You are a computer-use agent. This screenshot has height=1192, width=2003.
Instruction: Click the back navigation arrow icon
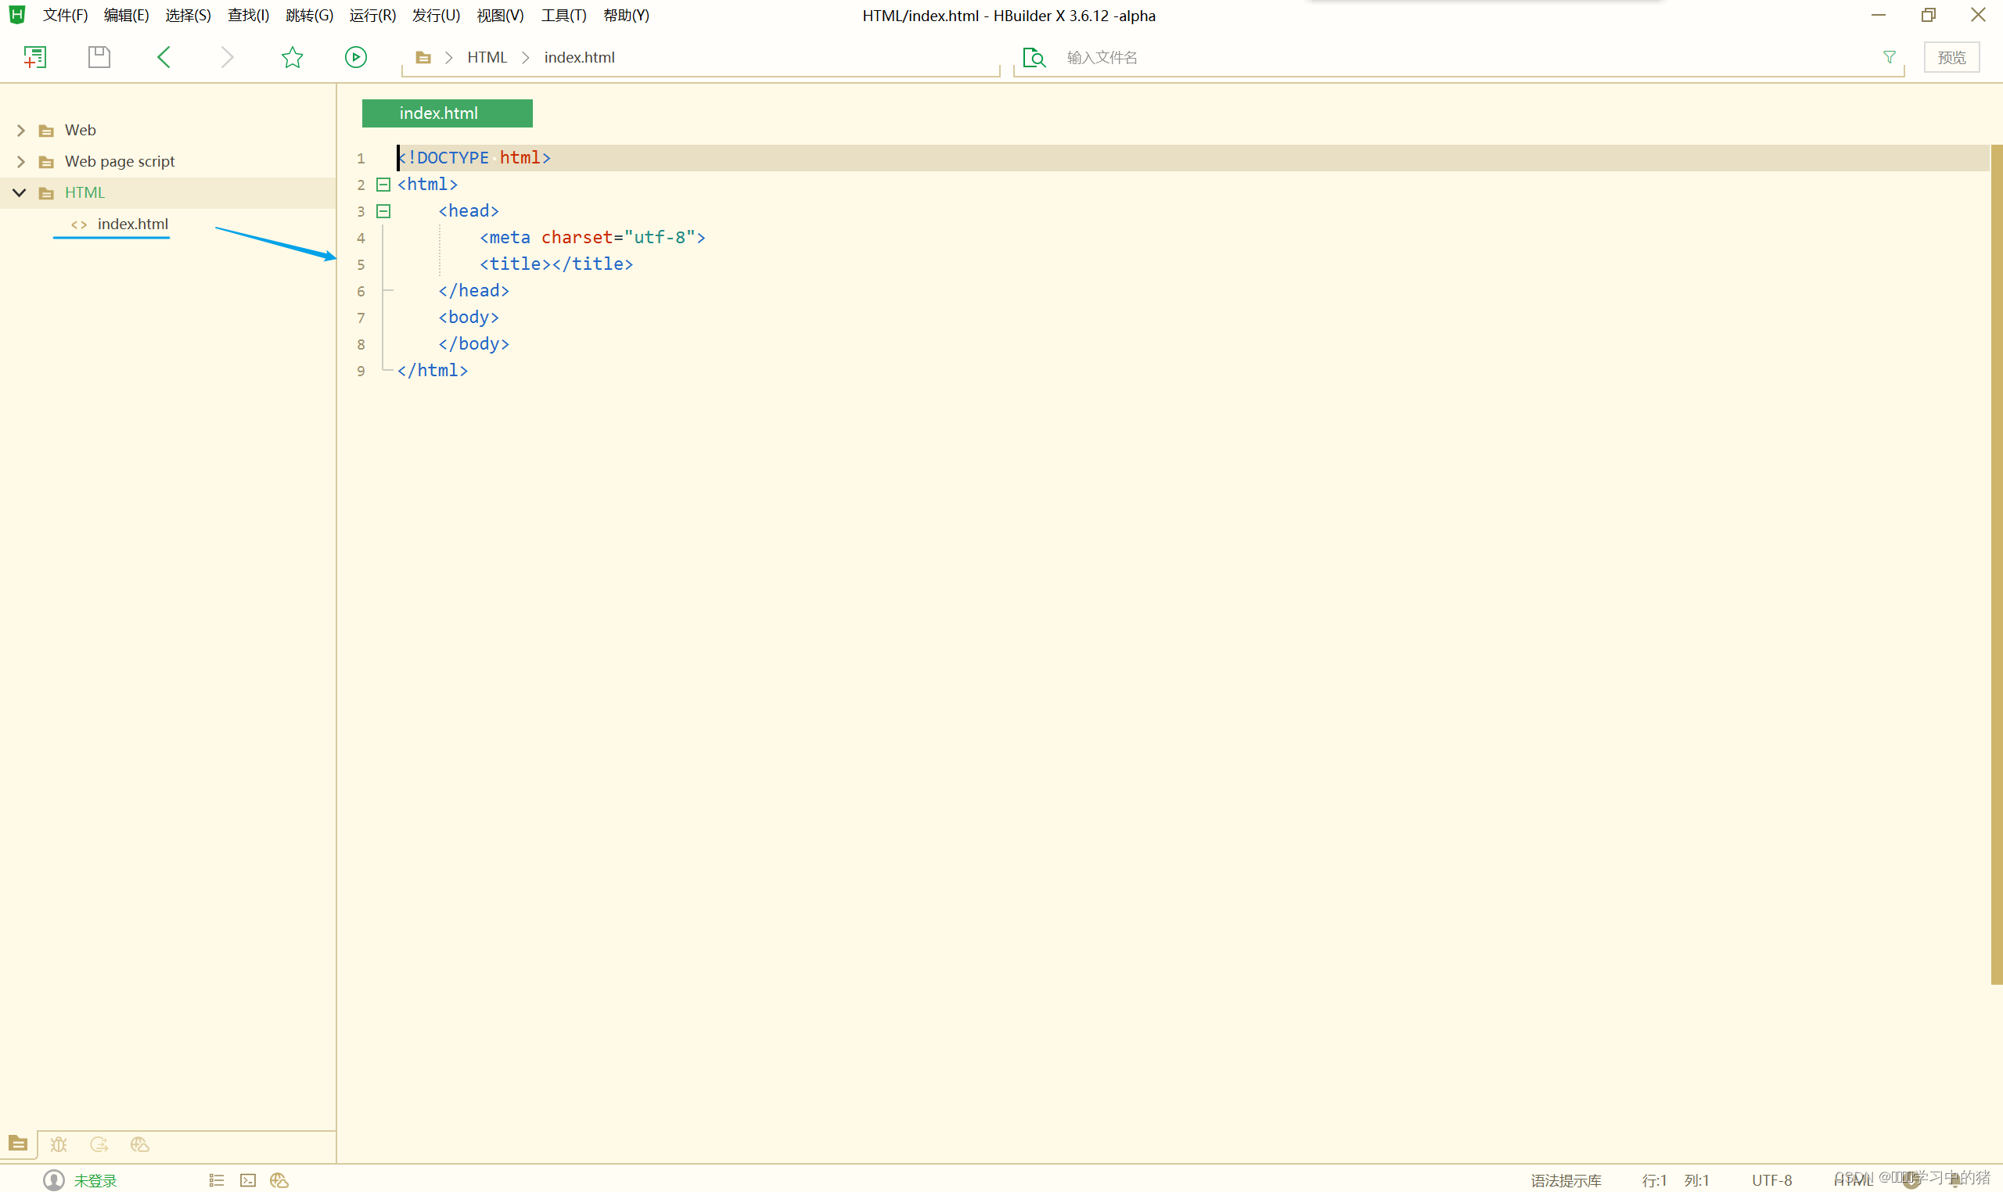[x=164, y=57]
